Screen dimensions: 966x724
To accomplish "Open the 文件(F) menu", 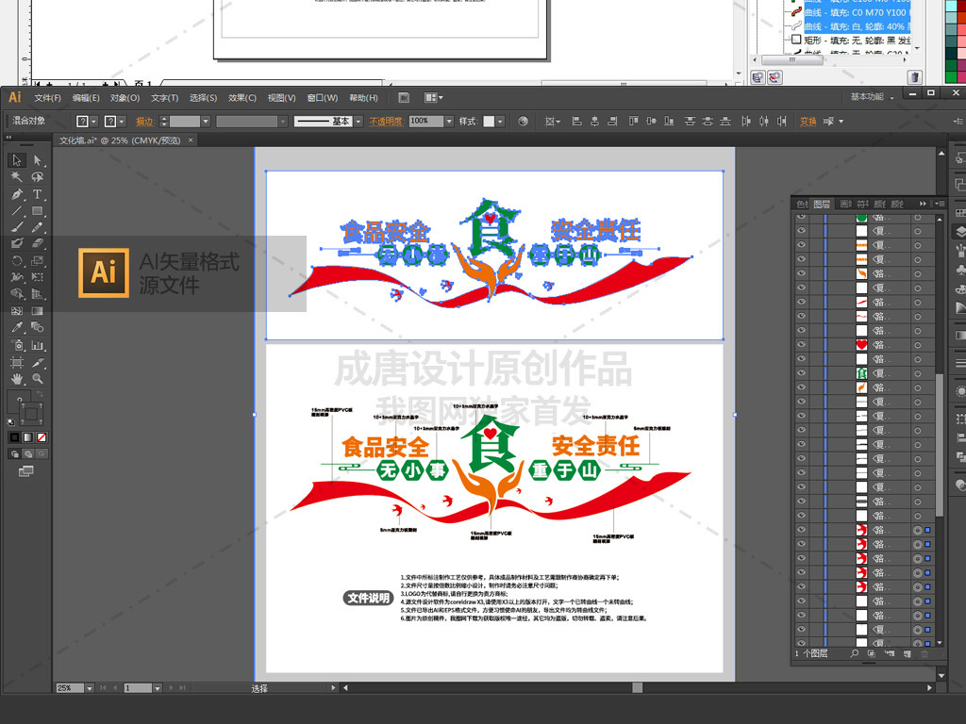I will point(47,98).
